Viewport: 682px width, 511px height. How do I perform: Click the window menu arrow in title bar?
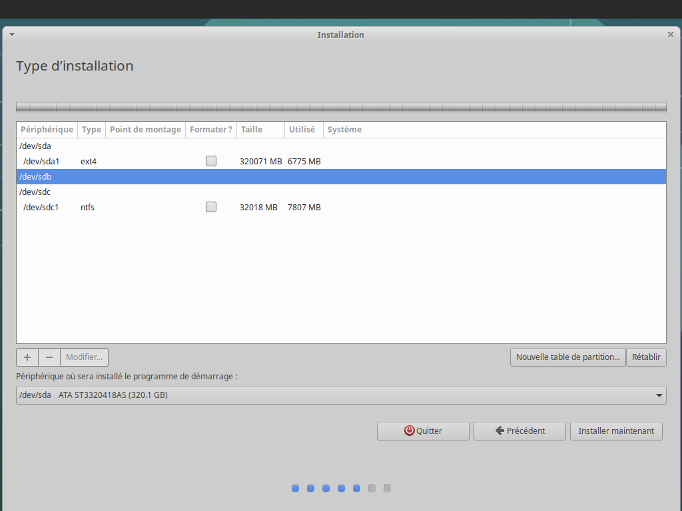pyautogui.click(x=12, y=35)
